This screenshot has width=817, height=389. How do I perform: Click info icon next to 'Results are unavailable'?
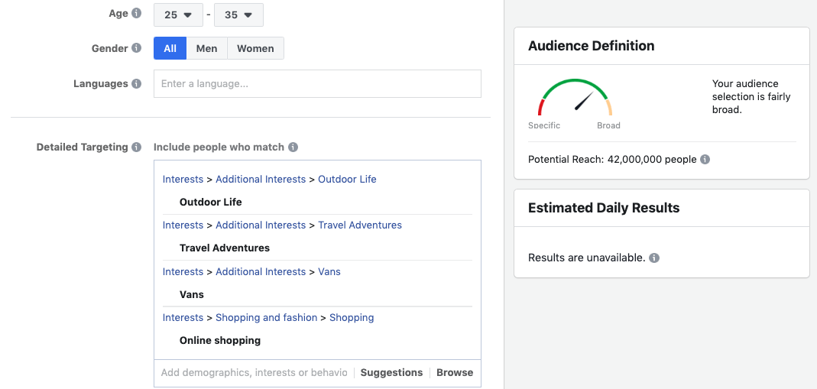(x=654, y=258)
